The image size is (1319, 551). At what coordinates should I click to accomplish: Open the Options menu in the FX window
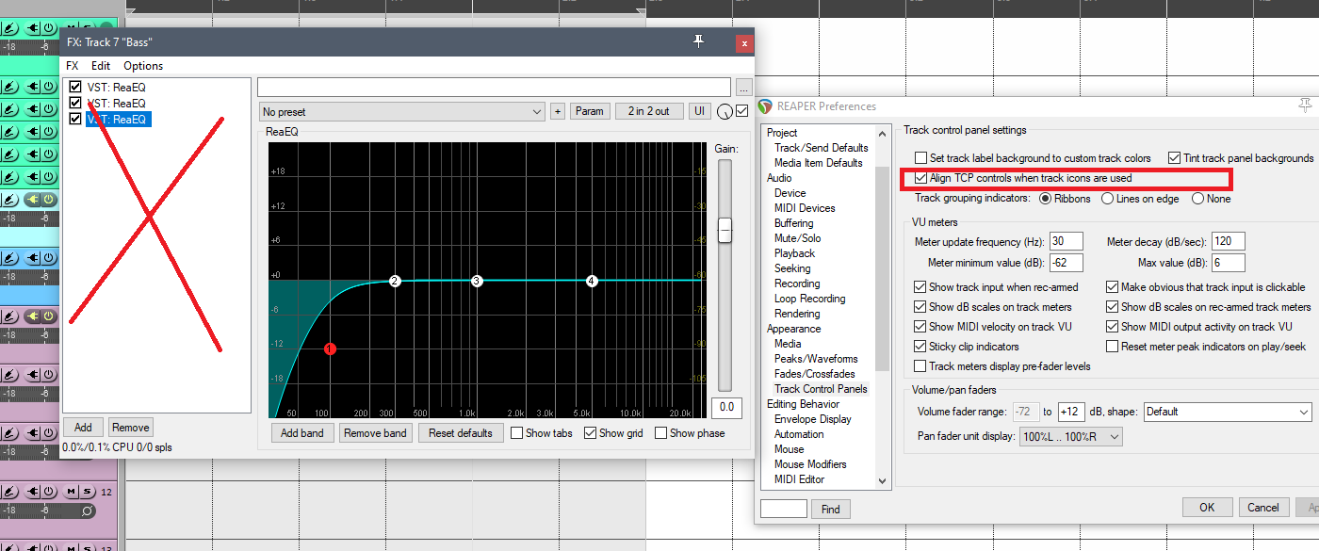coord(143,66)
